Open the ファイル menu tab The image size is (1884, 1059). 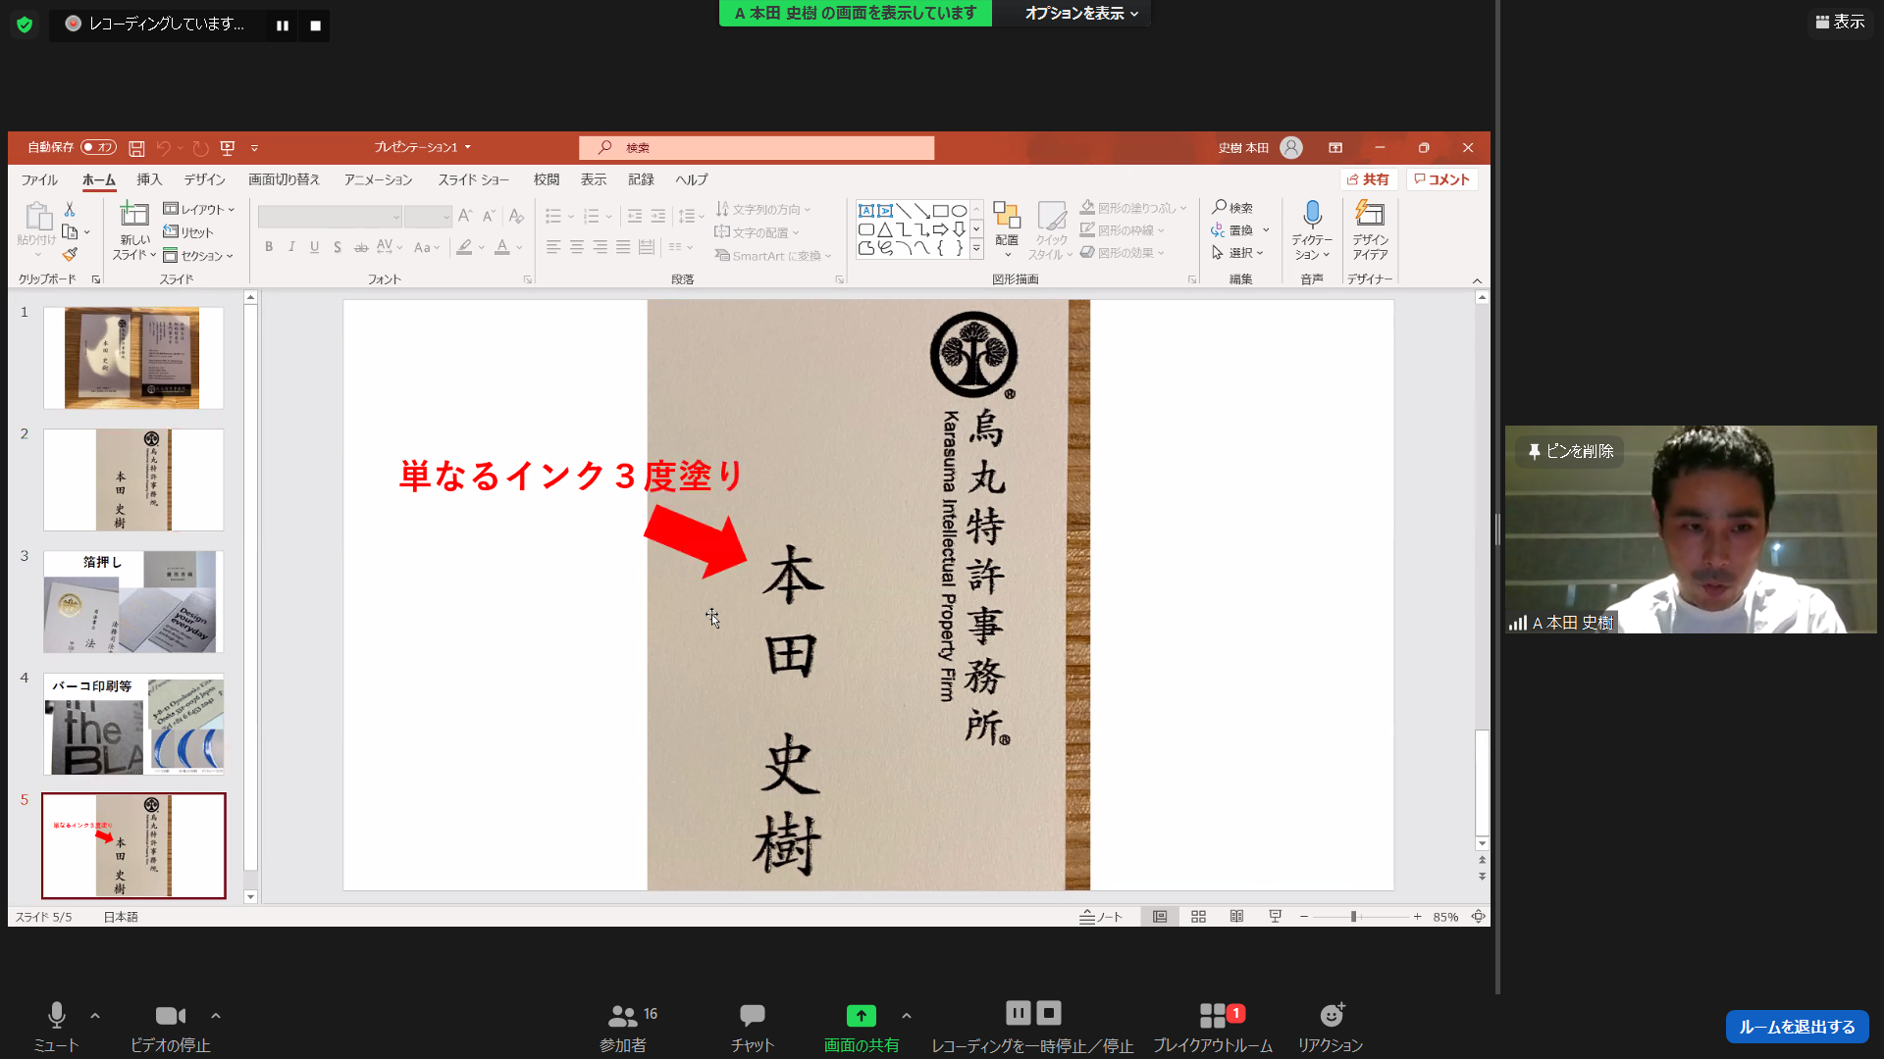coord(39,179)
